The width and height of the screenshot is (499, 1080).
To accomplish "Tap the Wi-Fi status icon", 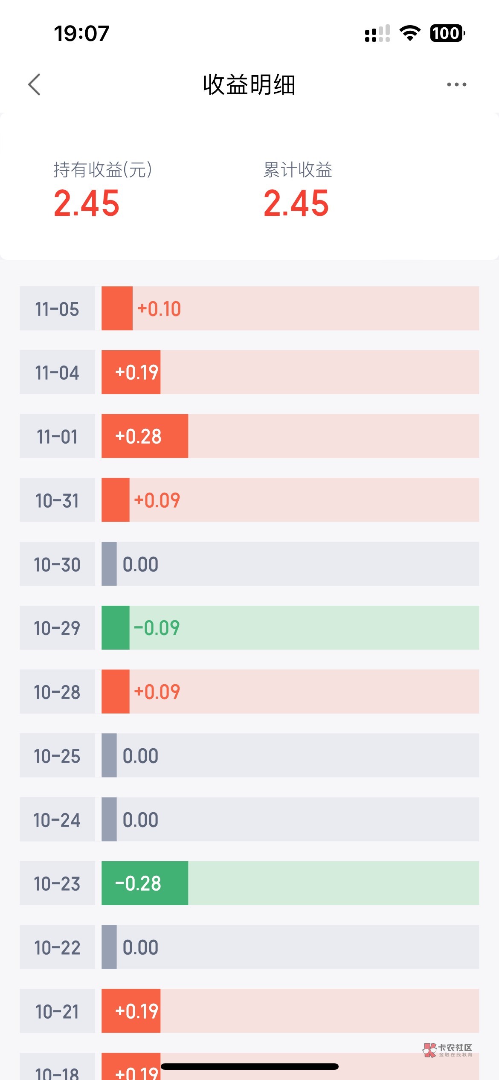I will tap(410, 33).
